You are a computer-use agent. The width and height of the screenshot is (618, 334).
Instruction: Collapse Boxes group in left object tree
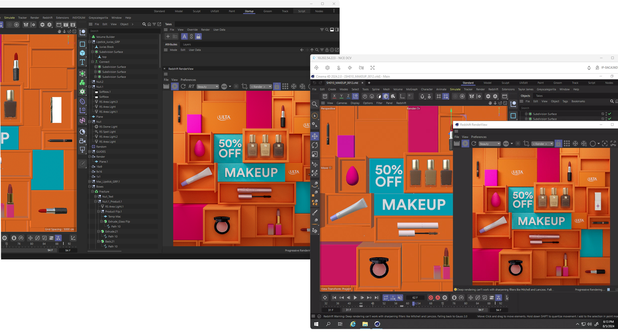click(x=90, y=187)
